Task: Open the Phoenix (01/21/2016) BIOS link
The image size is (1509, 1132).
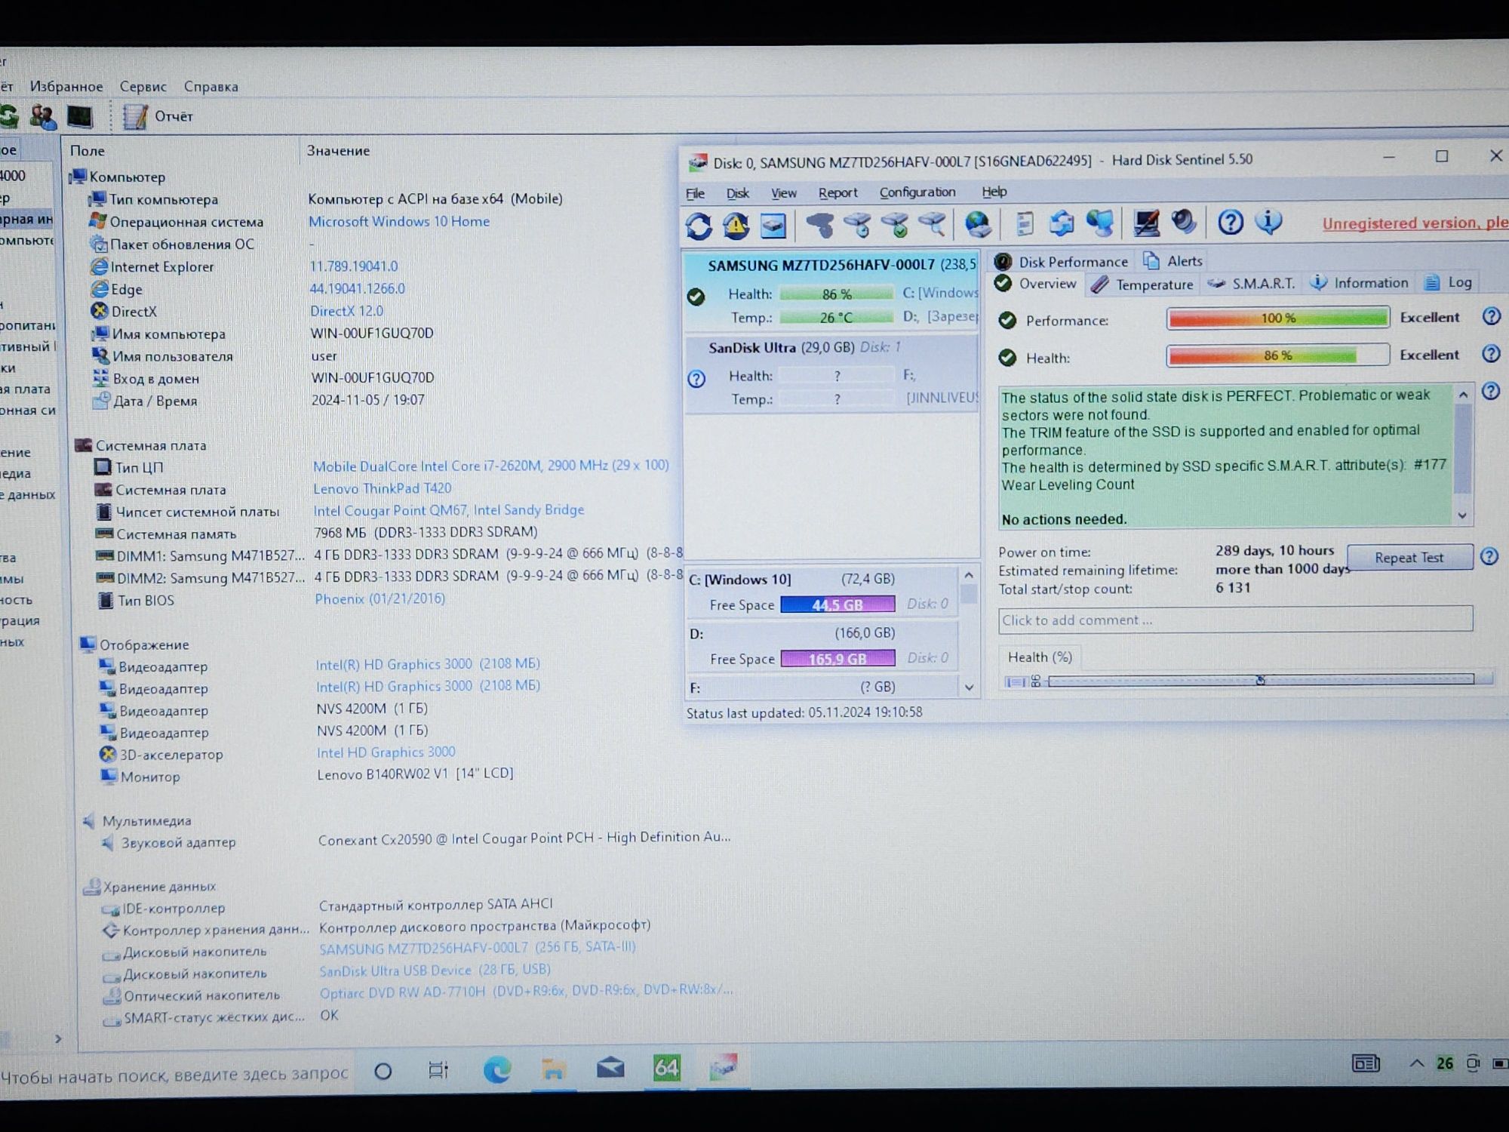Action: [x=380, y=599]
